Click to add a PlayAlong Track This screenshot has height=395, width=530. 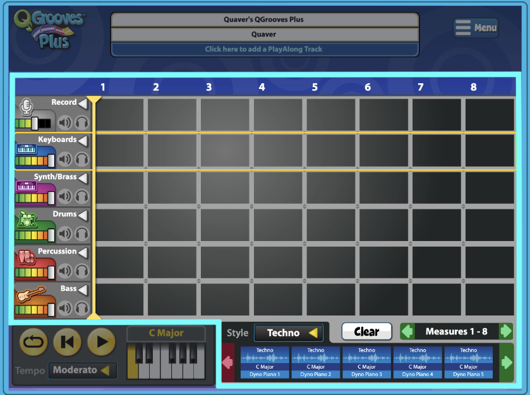tap(265, 49)
